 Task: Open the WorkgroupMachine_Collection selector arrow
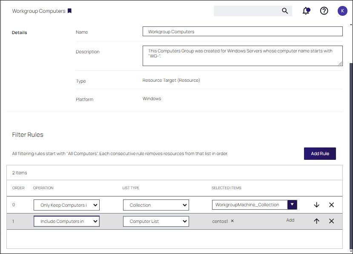point(292,205)
